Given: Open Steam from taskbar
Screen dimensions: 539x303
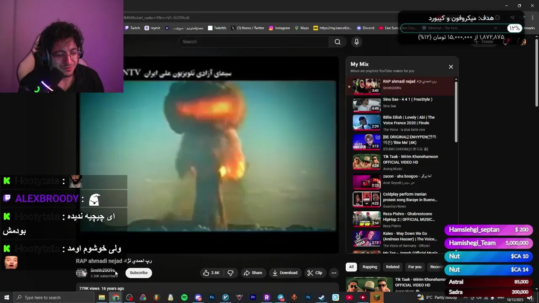Looking at the screenshot, I should pos(321,298).
